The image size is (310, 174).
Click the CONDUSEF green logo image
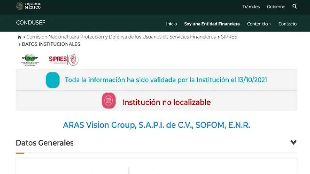[30, 60]
